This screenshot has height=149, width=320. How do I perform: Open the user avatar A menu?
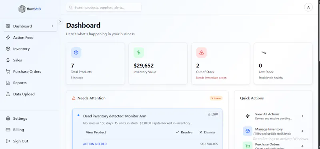308,7
